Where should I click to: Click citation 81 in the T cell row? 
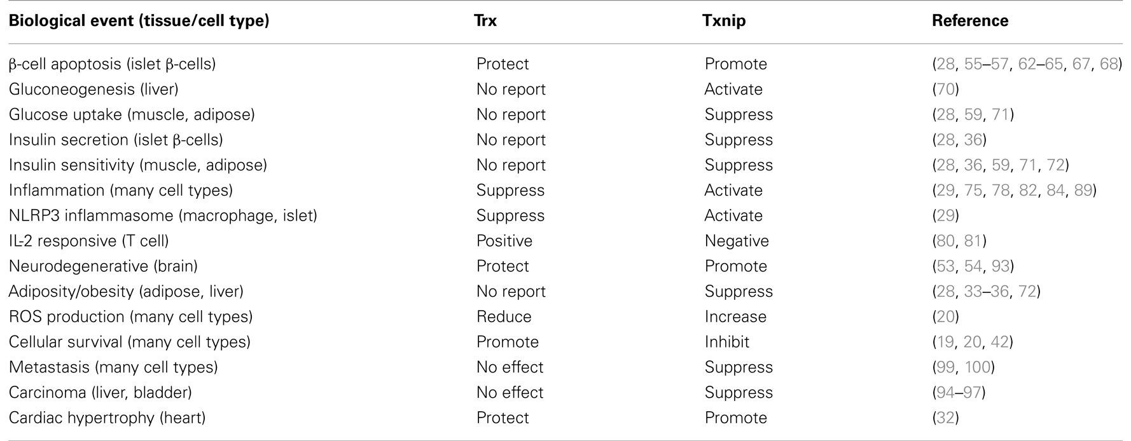(x=972, y=241)
